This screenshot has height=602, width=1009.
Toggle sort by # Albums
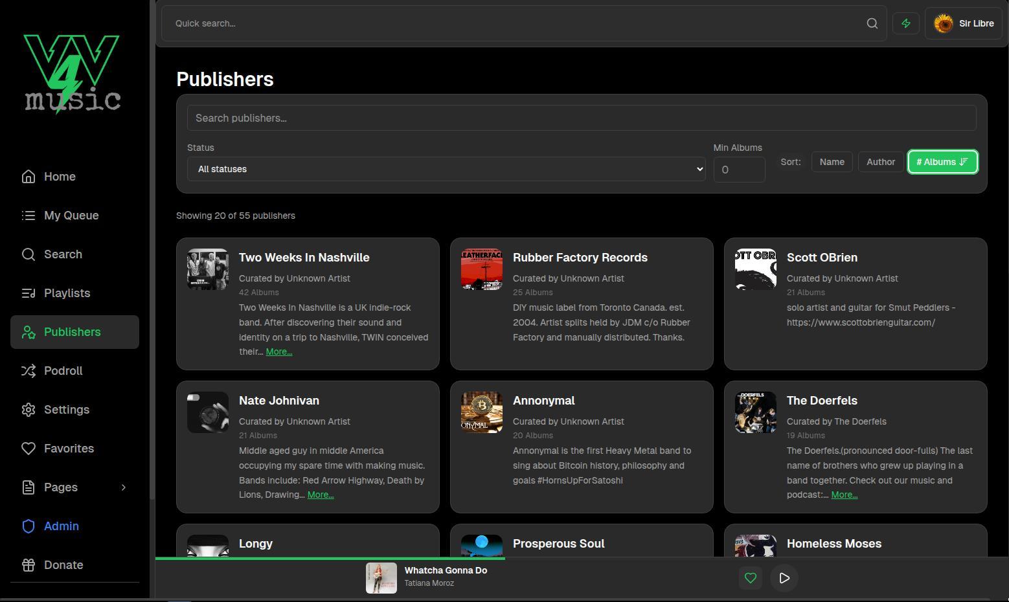[x=942, y=162]
